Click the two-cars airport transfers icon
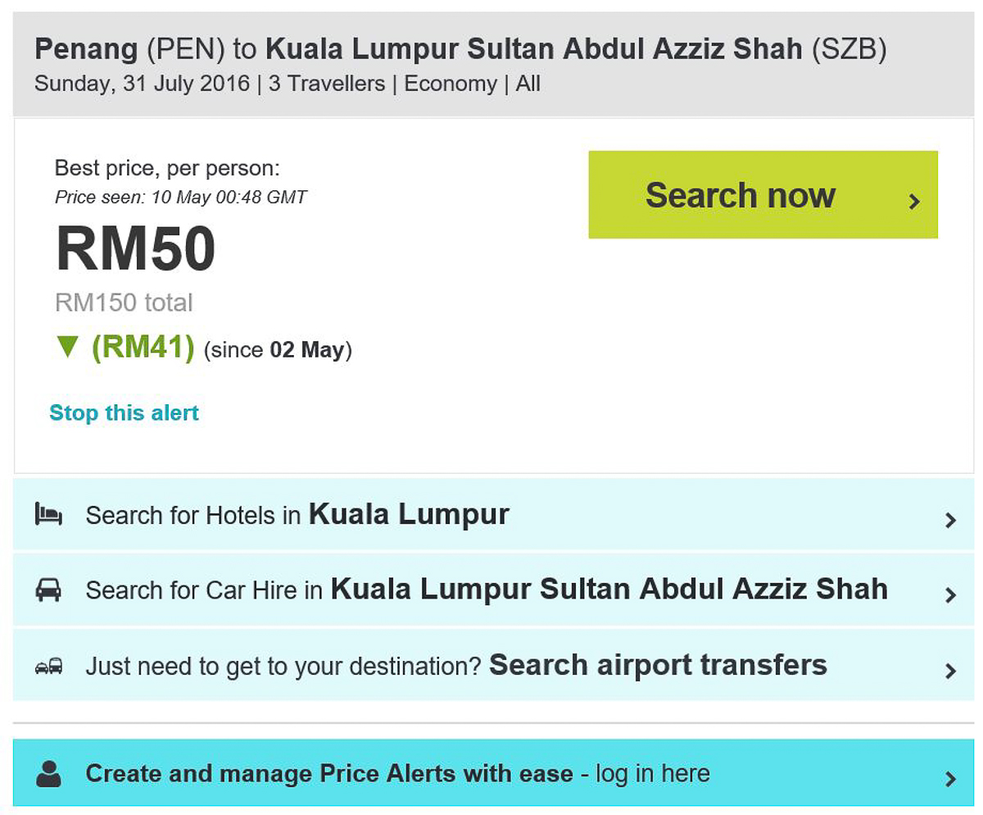The image size is (983, 815). (x=48, y=666)
